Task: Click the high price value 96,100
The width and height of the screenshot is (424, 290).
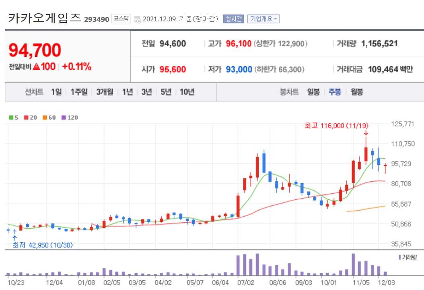Action: 239,43
